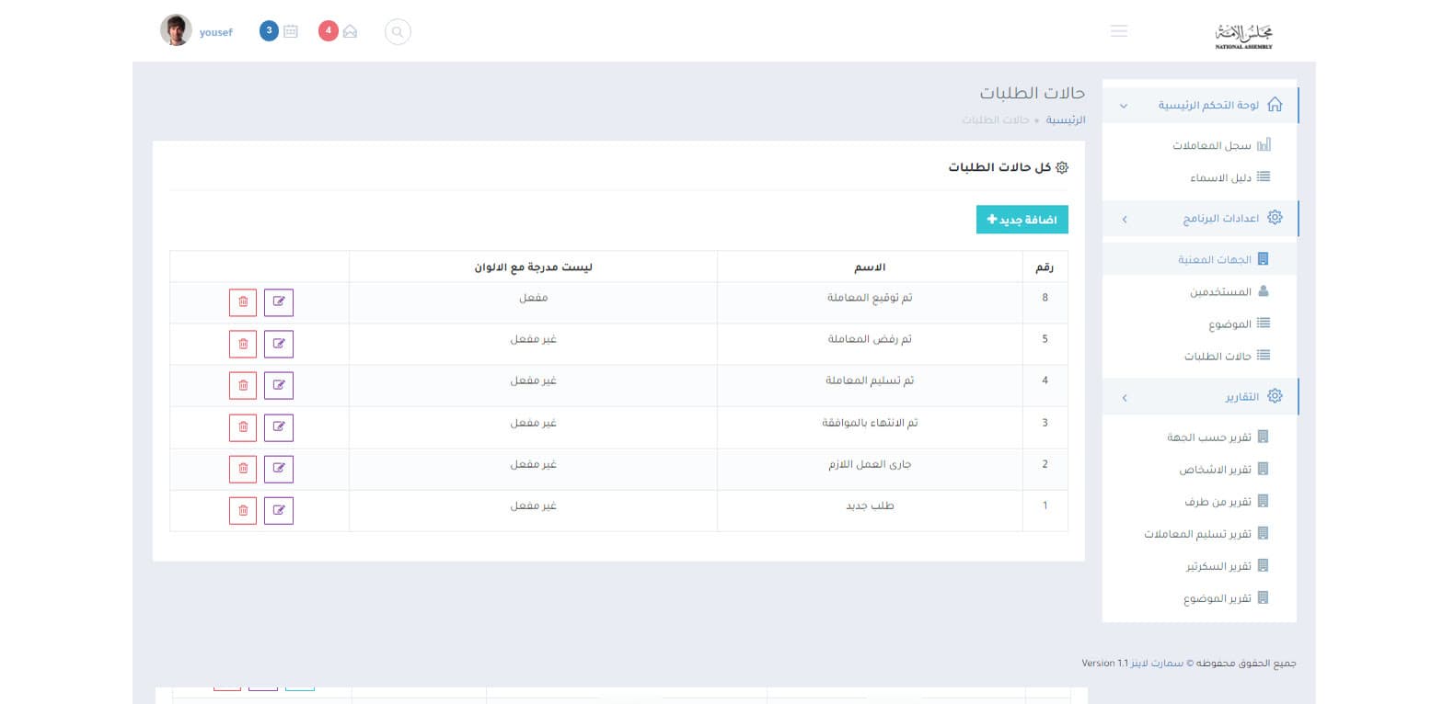This screenshot has width=1443, height=704.
Task: Open the inbox messages icon
Action: pos(350,31)
